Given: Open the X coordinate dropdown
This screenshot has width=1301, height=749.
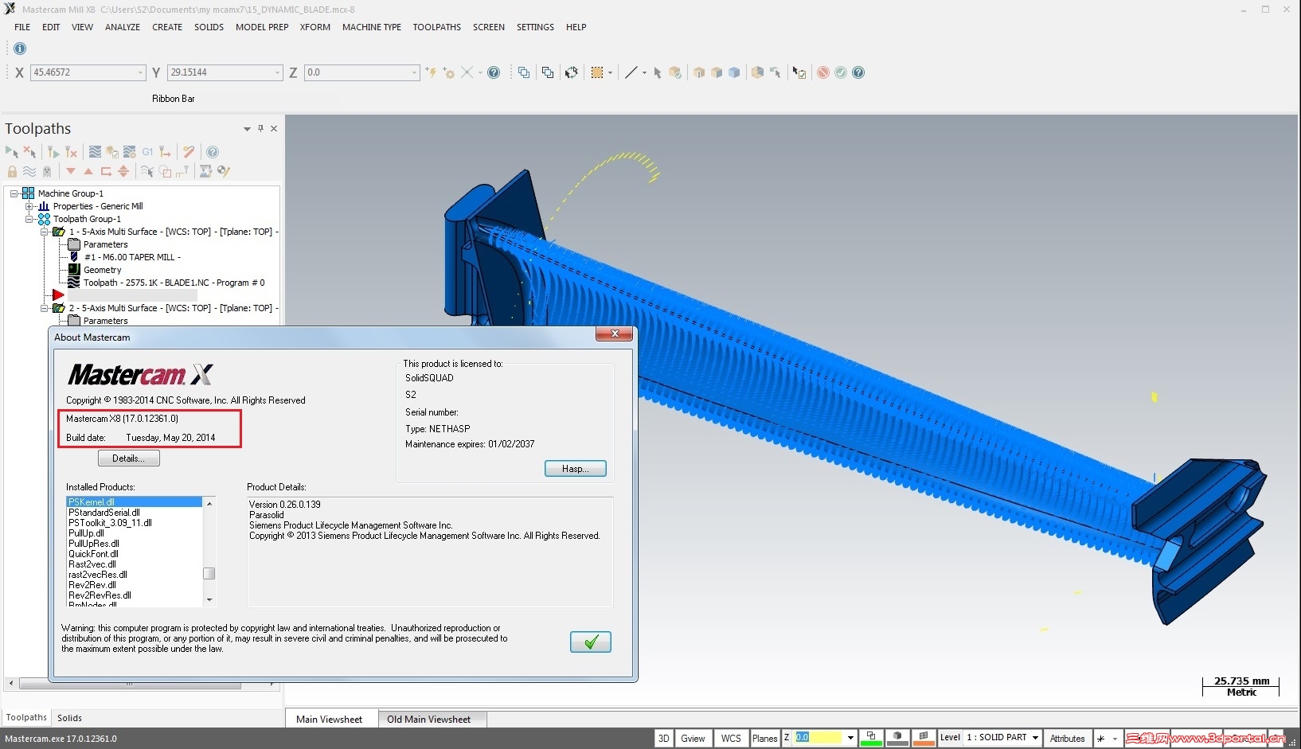Looking at the screenshot, I should 140,72.
